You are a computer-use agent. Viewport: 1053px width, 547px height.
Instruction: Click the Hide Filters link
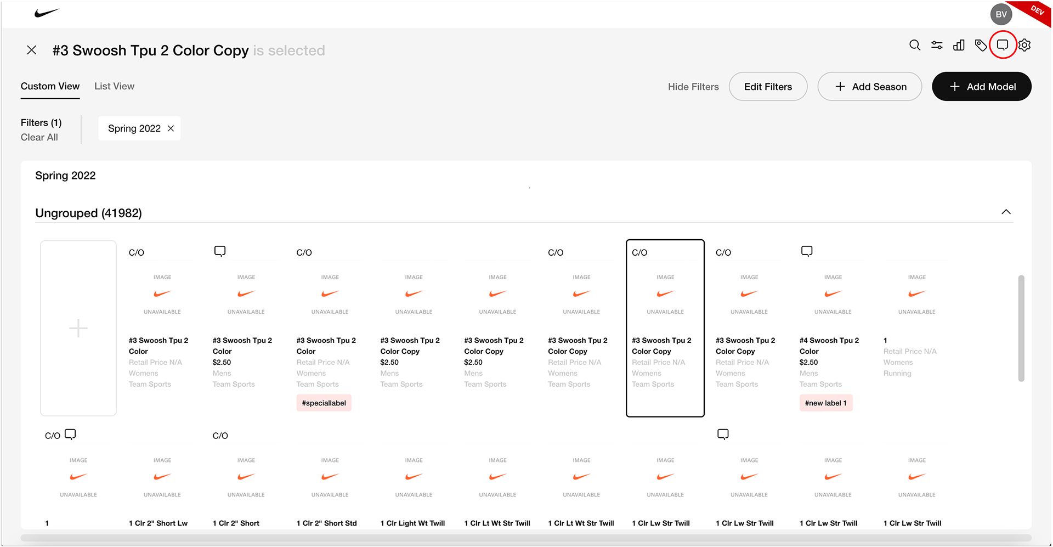pos(693,87)
